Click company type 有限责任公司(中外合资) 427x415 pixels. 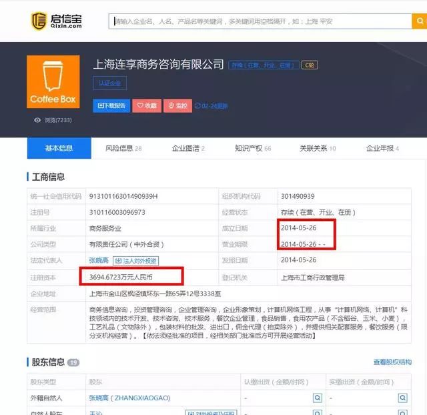point(127,245)
